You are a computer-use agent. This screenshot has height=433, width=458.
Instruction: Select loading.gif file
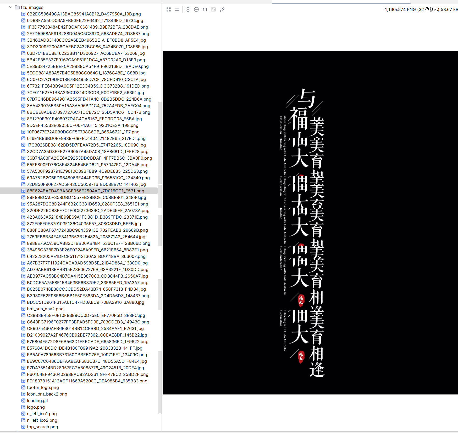pos(37,400)
